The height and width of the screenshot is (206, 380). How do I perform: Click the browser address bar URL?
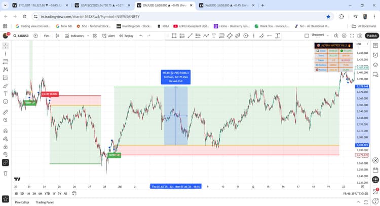[x=90, y=17]
